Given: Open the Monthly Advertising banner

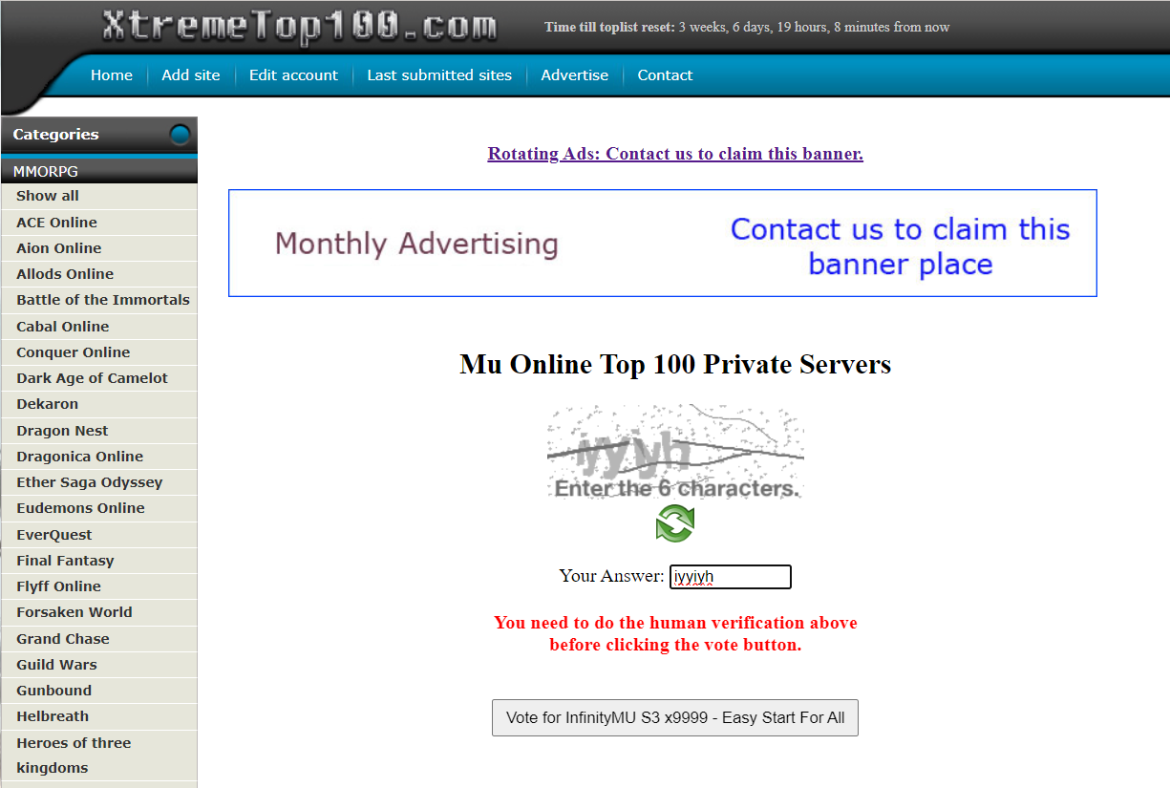Looking at the screenshot, I should 663,243.
